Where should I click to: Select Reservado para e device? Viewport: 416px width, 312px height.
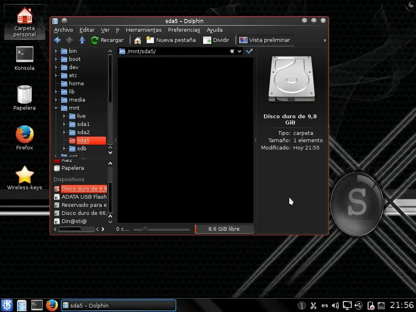[80, 205]
